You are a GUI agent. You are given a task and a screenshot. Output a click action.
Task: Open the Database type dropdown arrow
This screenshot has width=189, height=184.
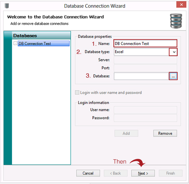[173, 52]
